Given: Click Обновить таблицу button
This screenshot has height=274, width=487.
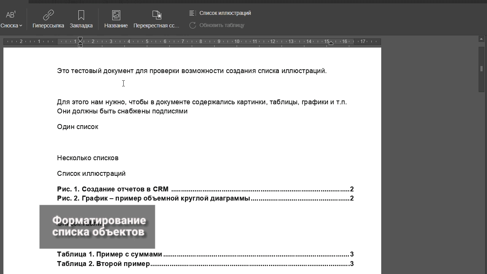Looking at the screenshot, I should coord(217,25).
